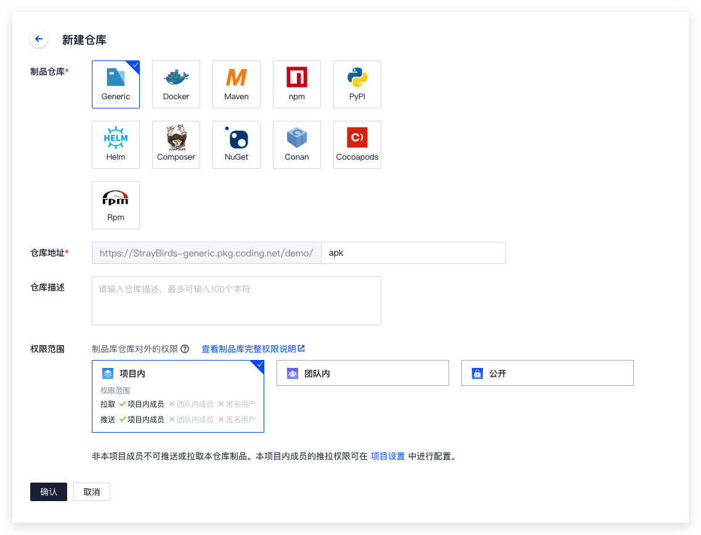Pick the Composer repository type
Screen dimensions: 701x535
(x=176, y=145)
